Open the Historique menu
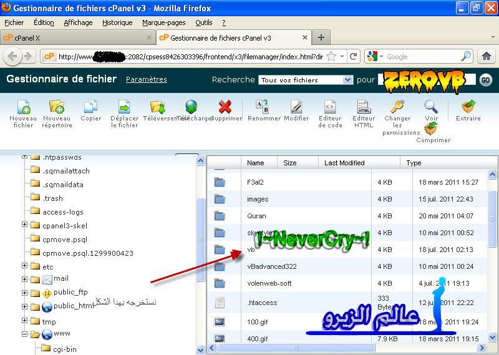 coord(117,22)
